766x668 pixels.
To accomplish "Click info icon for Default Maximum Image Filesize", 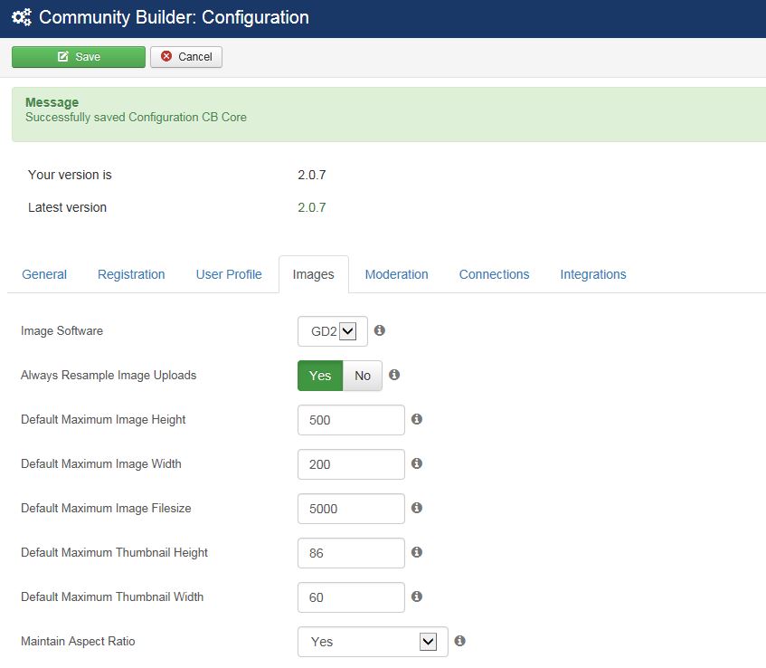I will coord(417,508).
